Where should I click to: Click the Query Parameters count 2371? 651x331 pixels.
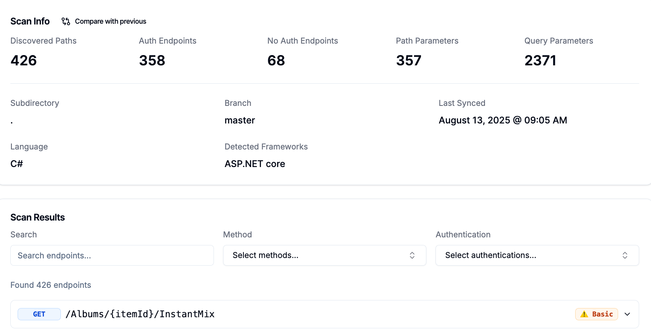540,60
